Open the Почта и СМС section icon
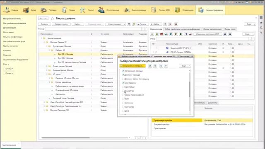This screenshot has width=265, height=149. [x=154, y=10]
